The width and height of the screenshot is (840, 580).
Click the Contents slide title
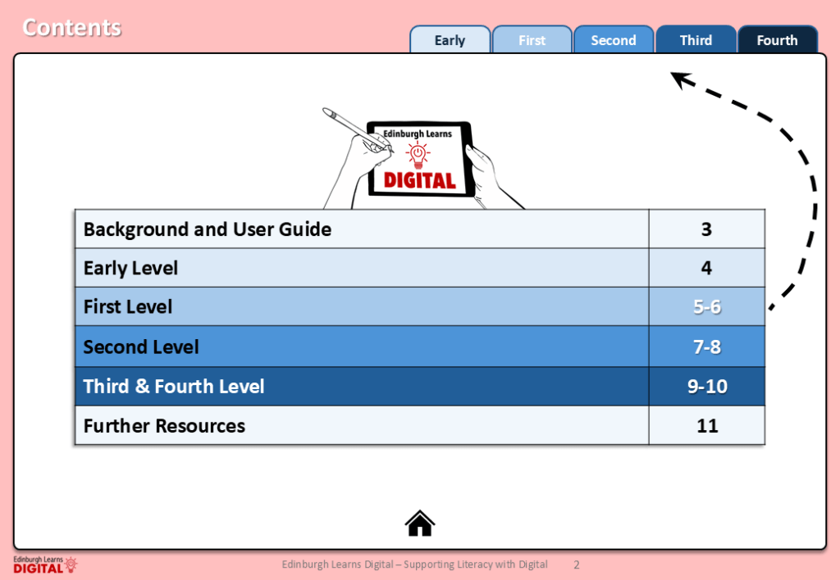pyautogui.click(x=72, y=28)
